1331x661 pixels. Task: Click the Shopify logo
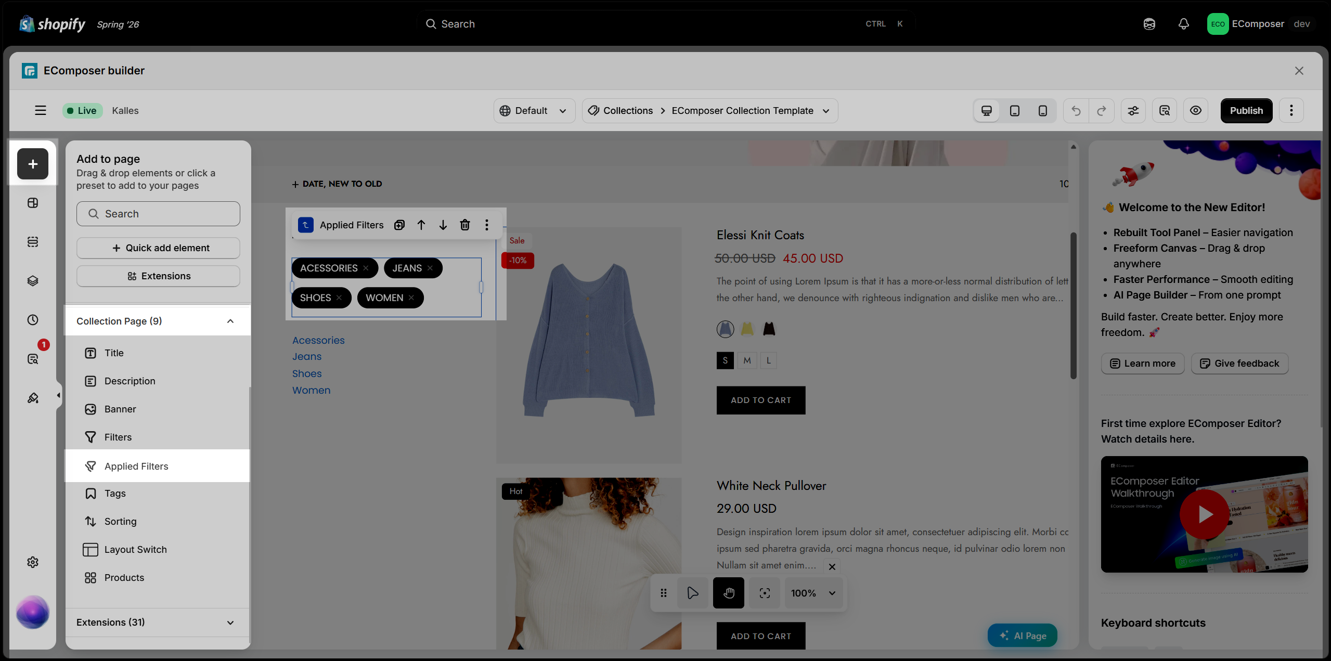click(53, 24)
